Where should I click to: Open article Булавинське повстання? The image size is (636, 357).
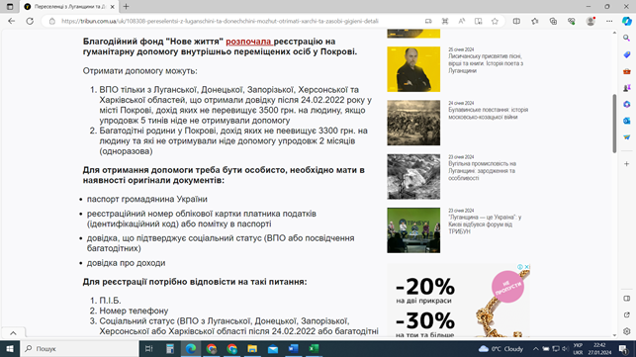[x=488, y=113]
